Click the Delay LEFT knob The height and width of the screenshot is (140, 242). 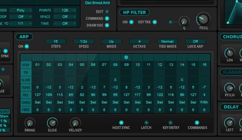tap(230, 123)
